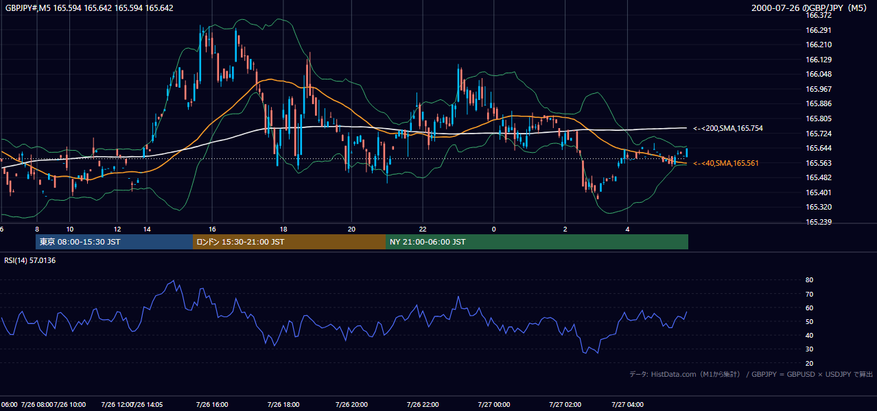The height and width of the screenshot is (411, 877).
Task: Click price axis value 165.563
Action: (x=818, y=163)
